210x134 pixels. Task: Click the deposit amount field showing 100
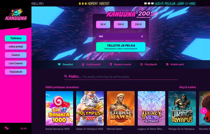121,36
